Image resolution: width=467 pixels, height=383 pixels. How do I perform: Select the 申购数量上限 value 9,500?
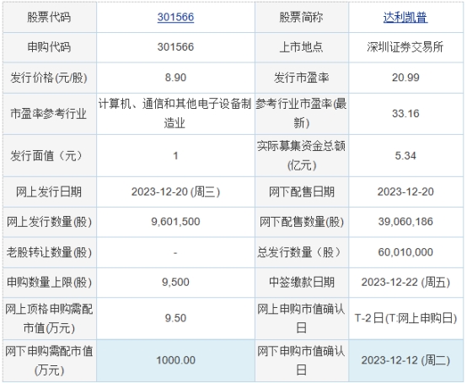tap(175, 283)
